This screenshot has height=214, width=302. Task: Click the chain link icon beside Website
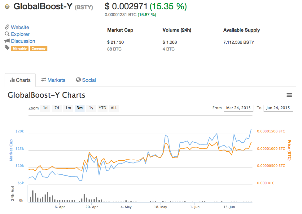(7, 27)
